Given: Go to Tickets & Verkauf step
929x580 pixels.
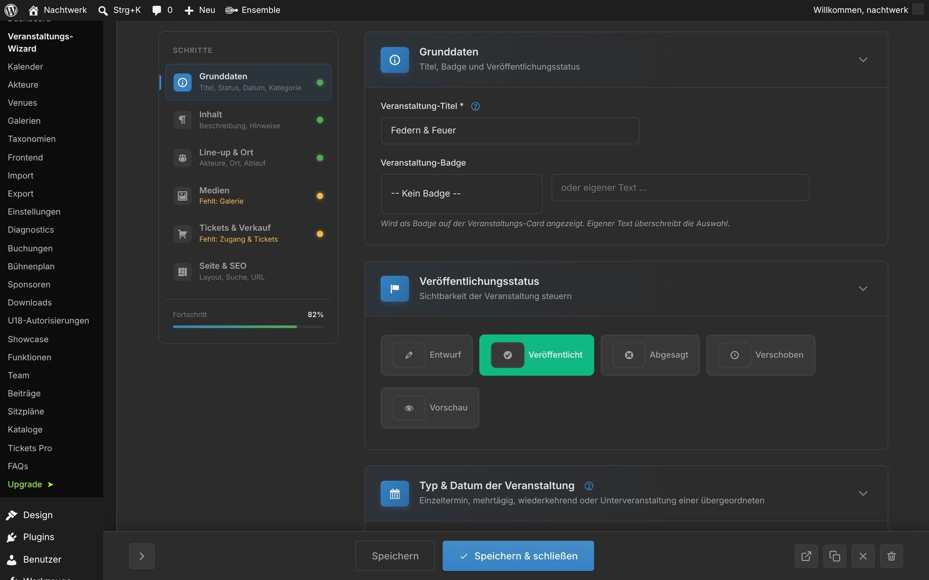Looking at the screenshot, I should [248, 234].
